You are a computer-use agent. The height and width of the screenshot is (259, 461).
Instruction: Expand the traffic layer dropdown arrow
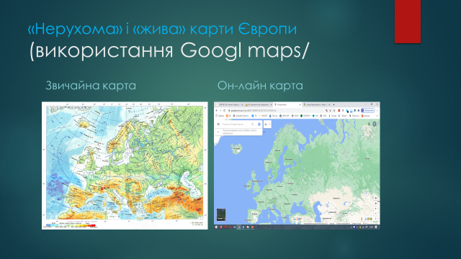click(x=269, y=124)
